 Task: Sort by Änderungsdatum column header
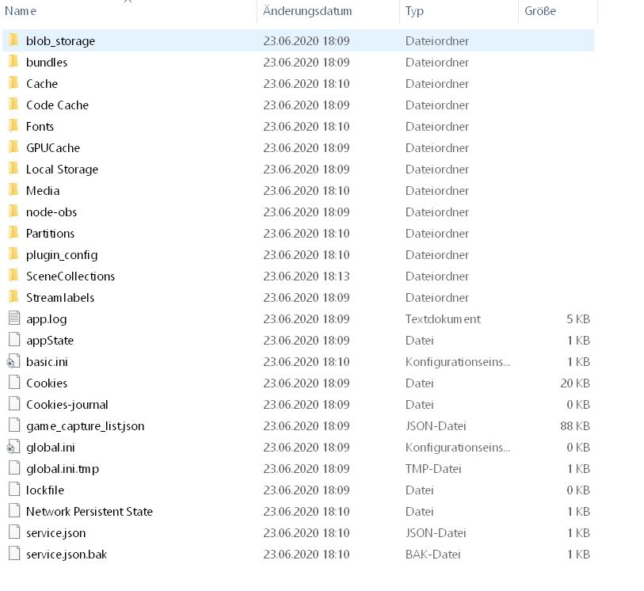point(307,11)
